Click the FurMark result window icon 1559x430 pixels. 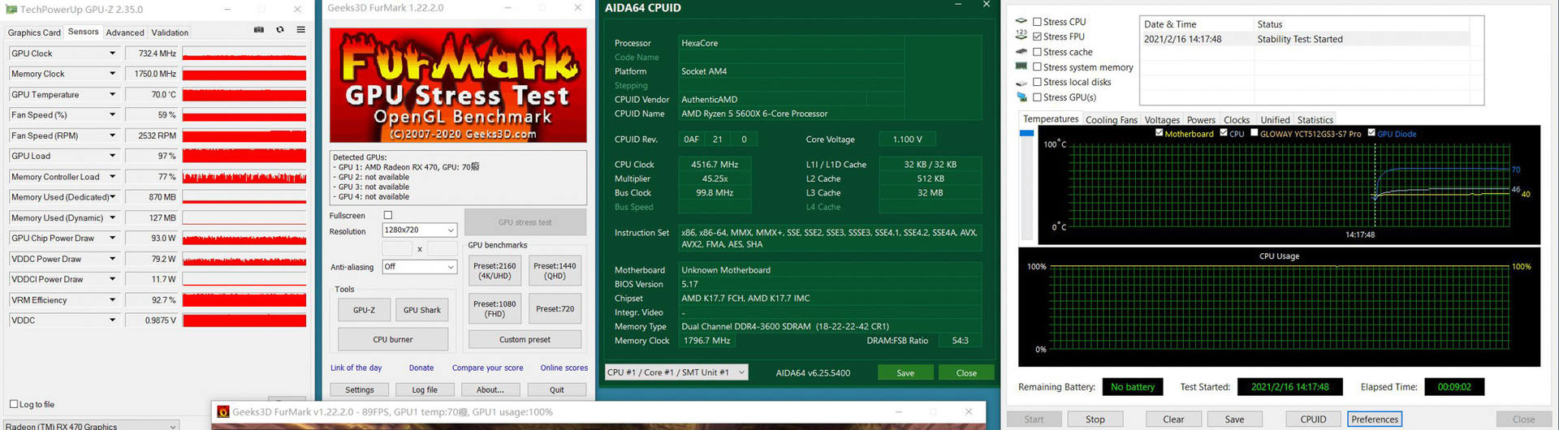pyautogui.click(x=223, y=412)
